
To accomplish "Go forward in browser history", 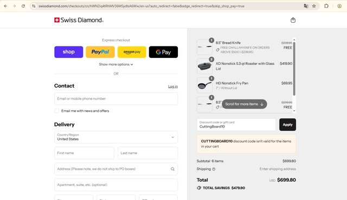I will 15,6.
